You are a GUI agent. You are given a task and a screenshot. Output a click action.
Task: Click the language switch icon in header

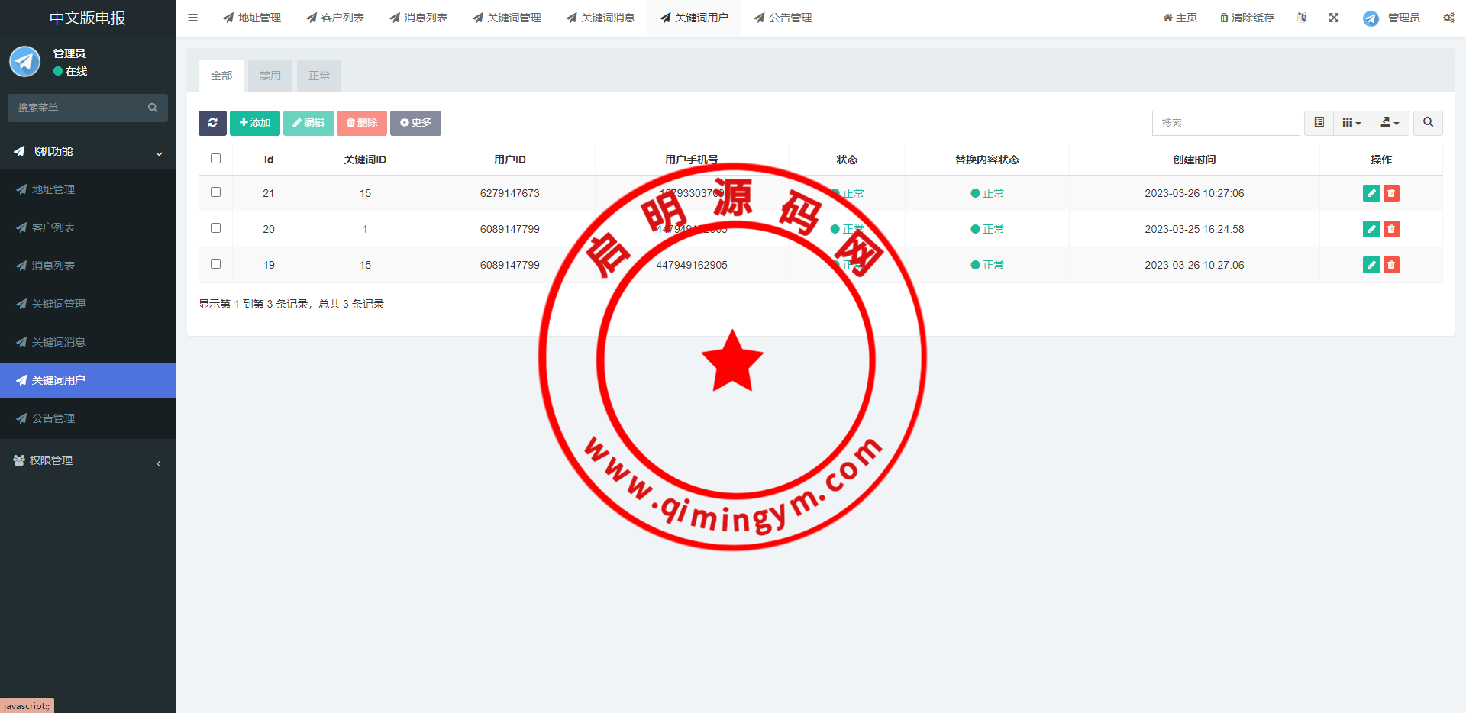pos(1302,18)
